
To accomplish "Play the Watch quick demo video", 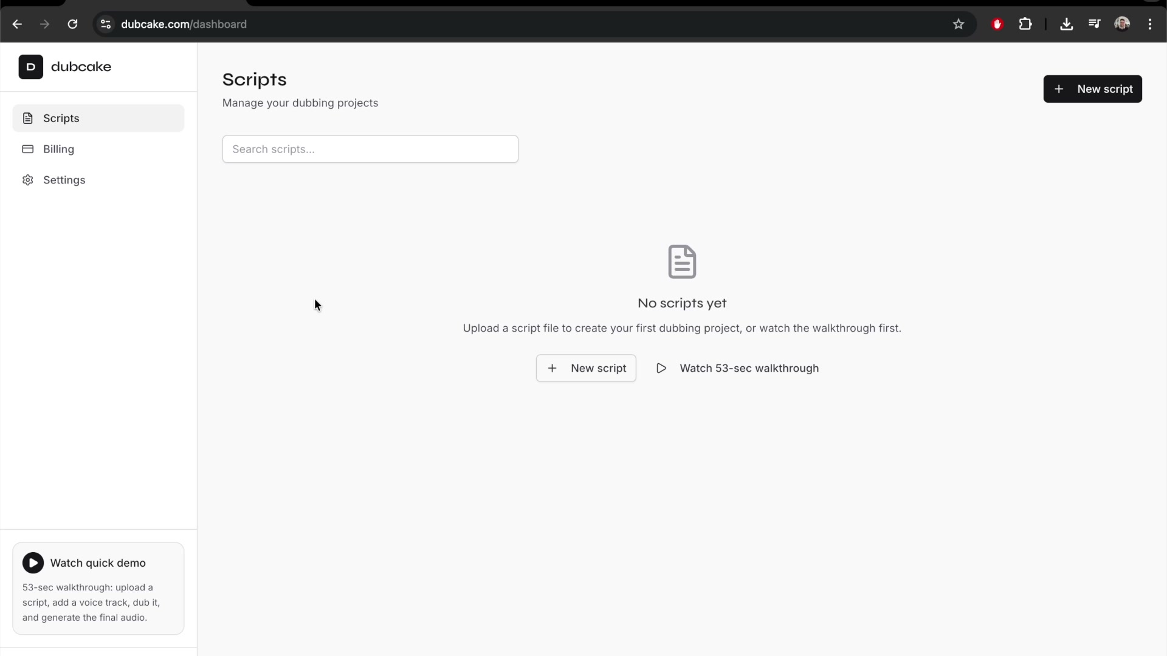I will (33, 563).
